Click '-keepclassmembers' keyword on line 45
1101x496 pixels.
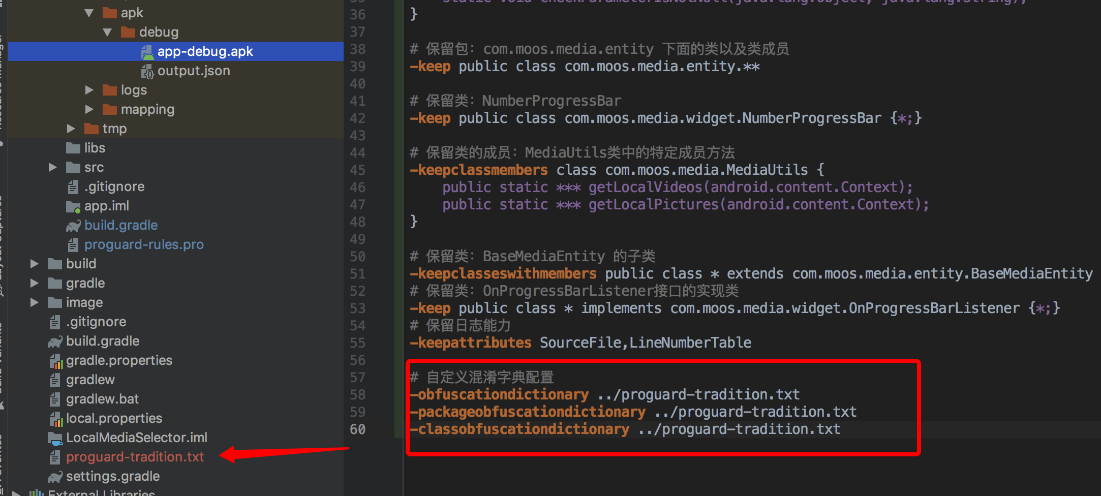479,170
